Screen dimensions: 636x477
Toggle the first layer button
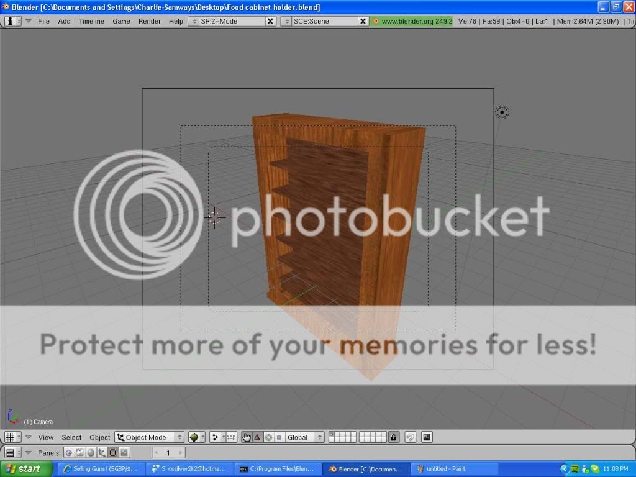(332, 434)
